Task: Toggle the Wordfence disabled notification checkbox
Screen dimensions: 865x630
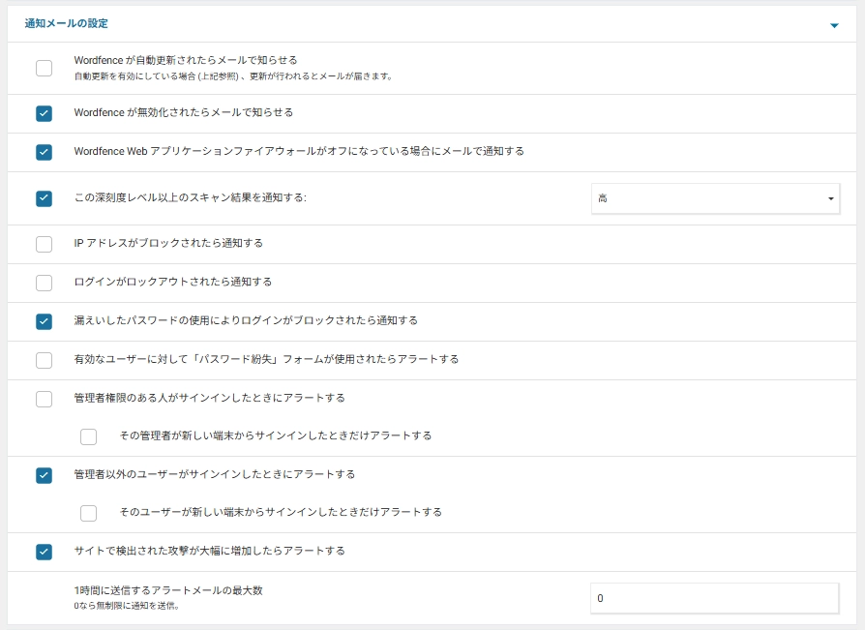Action: 44,112
